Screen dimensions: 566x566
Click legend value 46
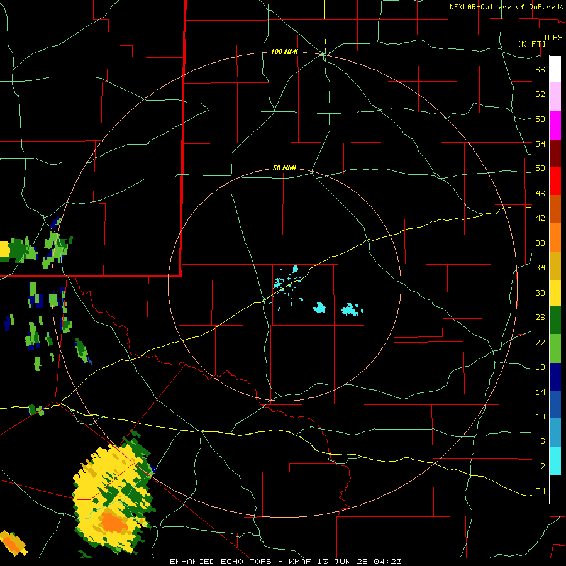pos(540,194)
